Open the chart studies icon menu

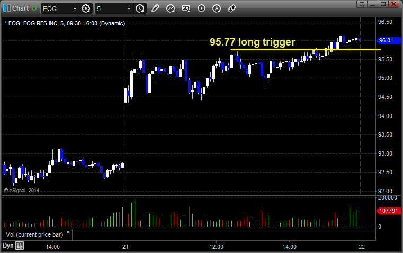pyautogui.click(x=171, y=8)
